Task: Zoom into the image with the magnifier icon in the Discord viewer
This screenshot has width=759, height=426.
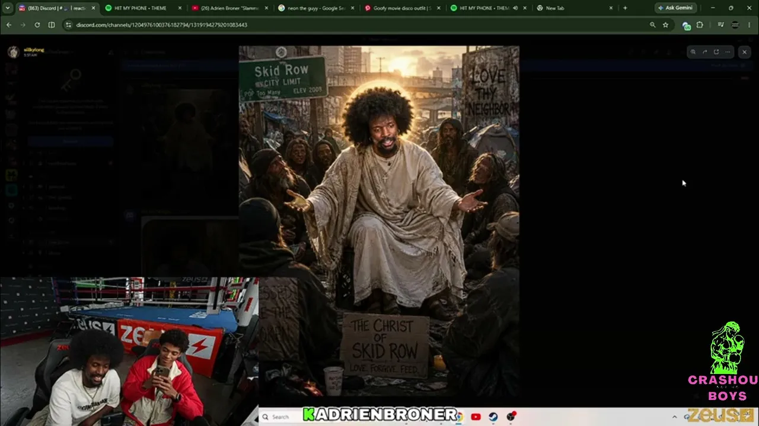Action: pos(693,52)
